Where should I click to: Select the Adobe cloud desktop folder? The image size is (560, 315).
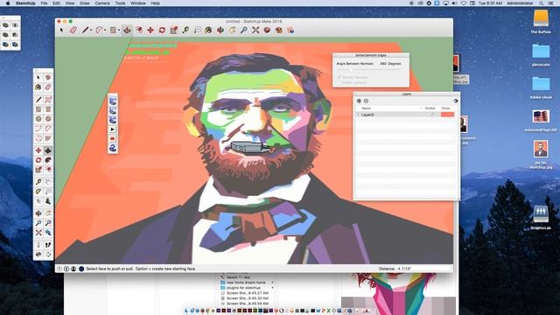pyautogui.click(x=541, y=88)
